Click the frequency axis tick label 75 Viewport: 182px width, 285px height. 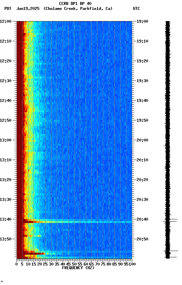103,264
